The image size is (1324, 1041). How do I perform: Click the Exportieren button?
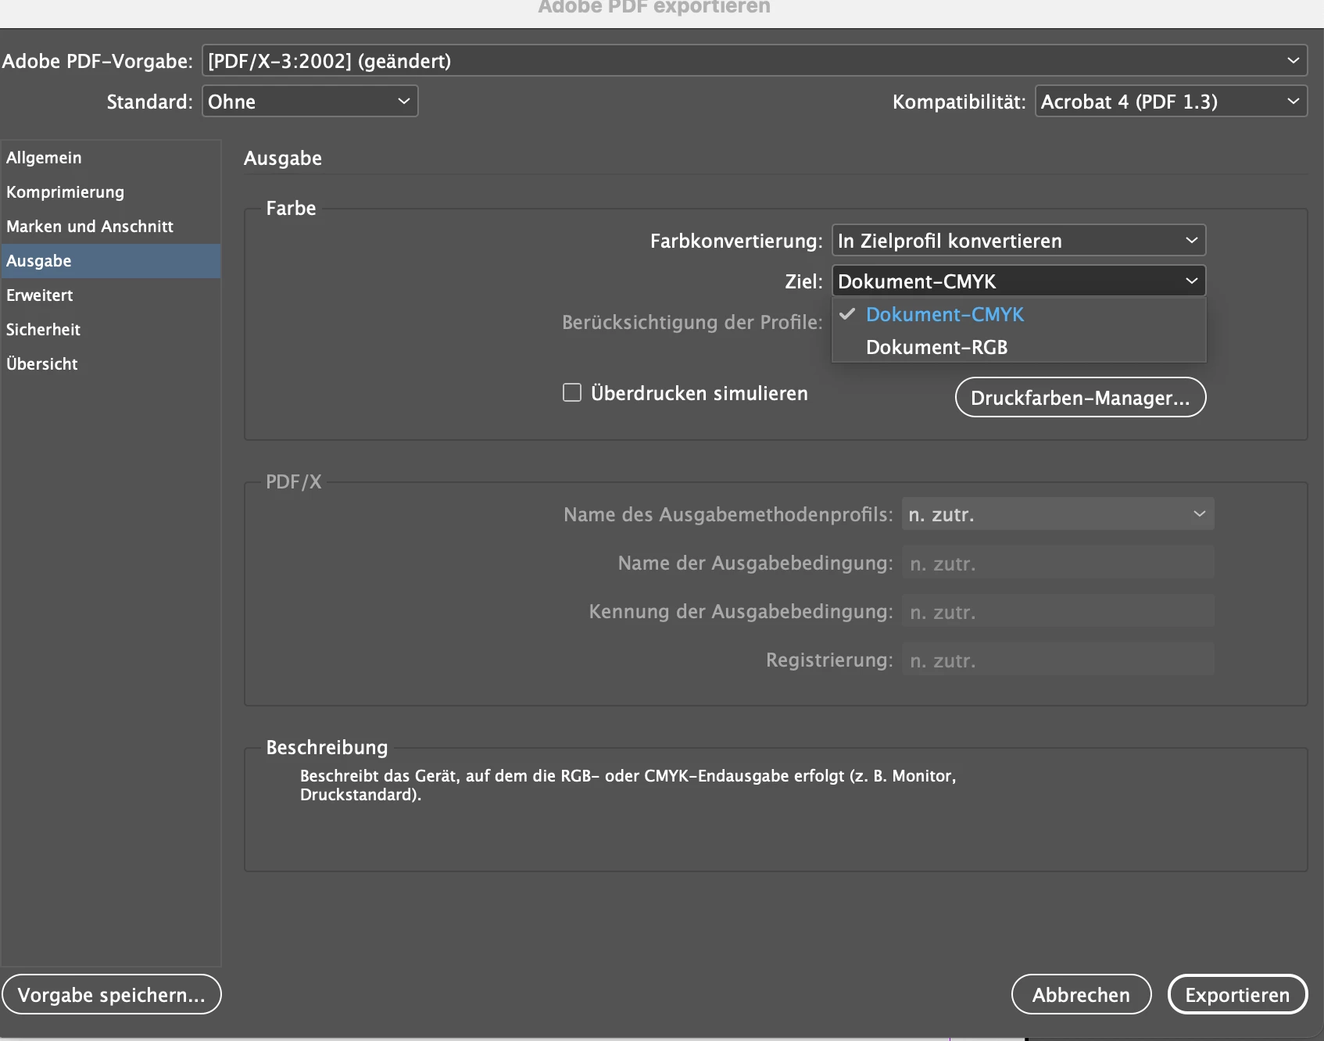[1237, 994]
